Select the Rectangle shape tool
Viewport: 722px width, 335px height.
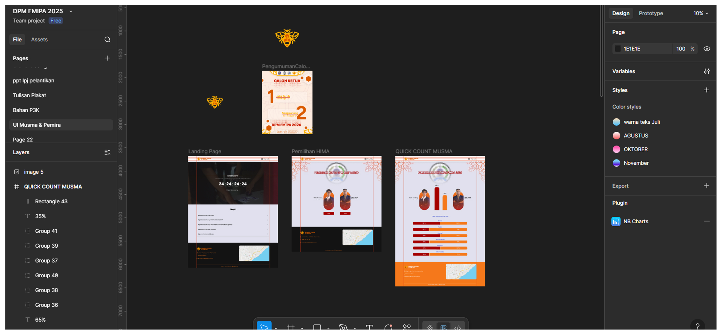click(x=317, y=327)
